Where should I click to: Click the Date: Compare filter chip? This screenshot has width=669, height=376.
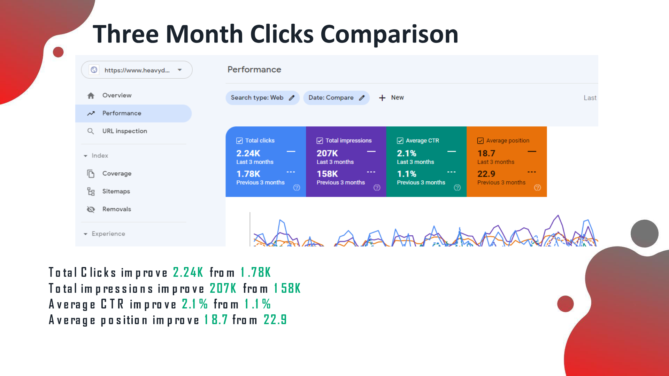point(336,98)
